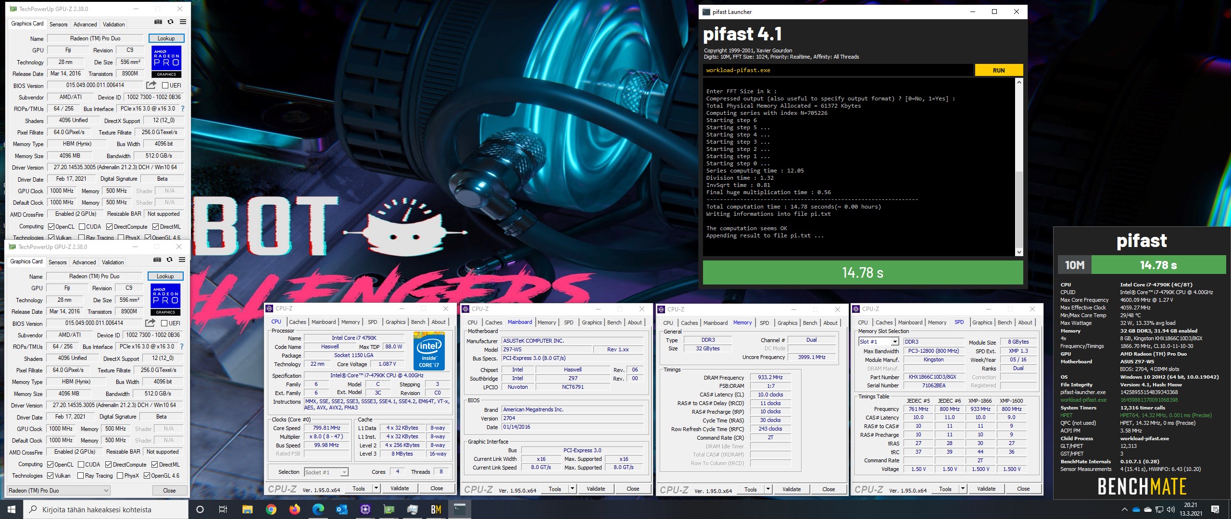Click the screenshot camera icon in the top GPU-Z window
This screenshot has height=519, width=1231.
click(x=158, y=22)
